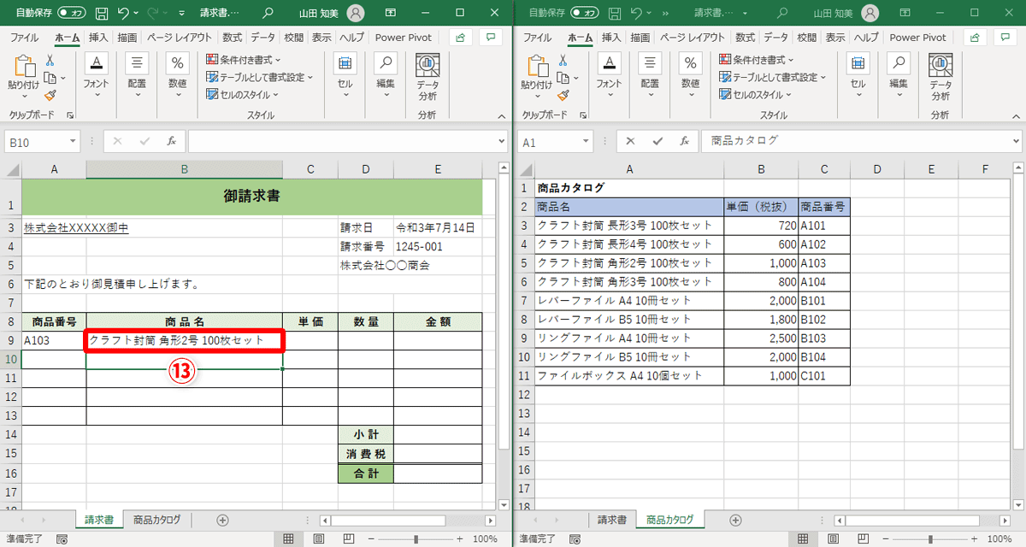The image size is (1026, 547).
Task: Toggle AutoSave switch in right window
Action: coord(584,13)
